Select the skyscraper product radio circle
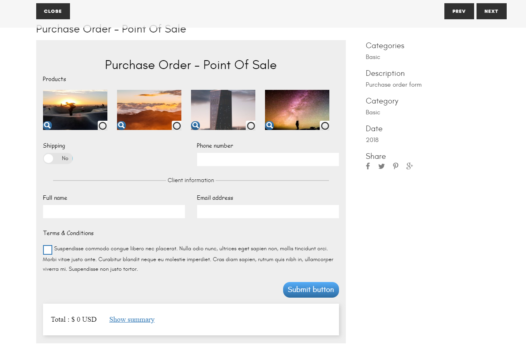Viewport: 526px width, 353px height. (251, 126)
